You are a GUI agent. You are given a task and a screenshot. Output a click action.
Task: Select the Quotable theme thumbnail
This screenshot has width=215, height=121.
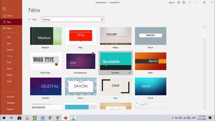click(116, 61)
